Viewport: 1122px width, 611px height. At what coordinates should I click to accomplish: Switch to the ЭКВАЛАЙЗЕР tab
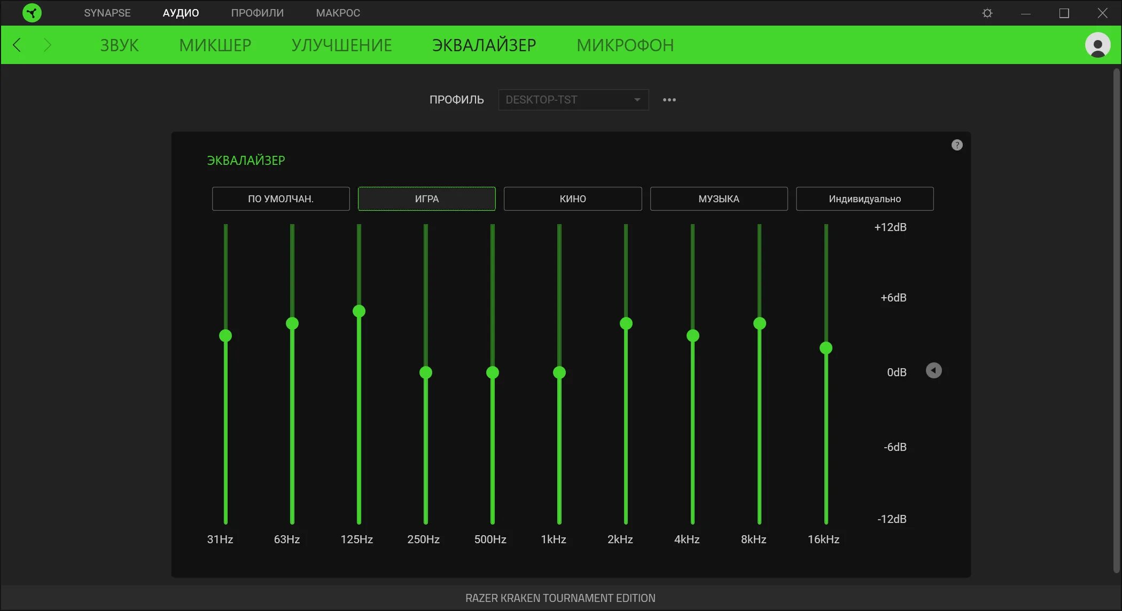[484, 45]
